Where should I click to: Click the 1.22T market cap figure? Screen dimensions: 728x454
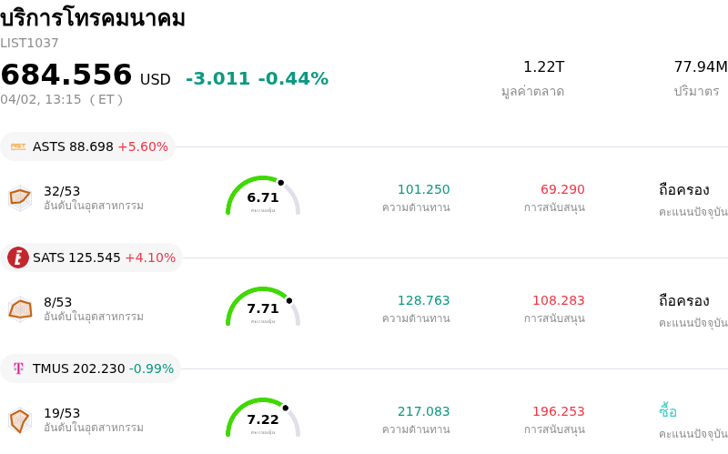tap(543, 66)
